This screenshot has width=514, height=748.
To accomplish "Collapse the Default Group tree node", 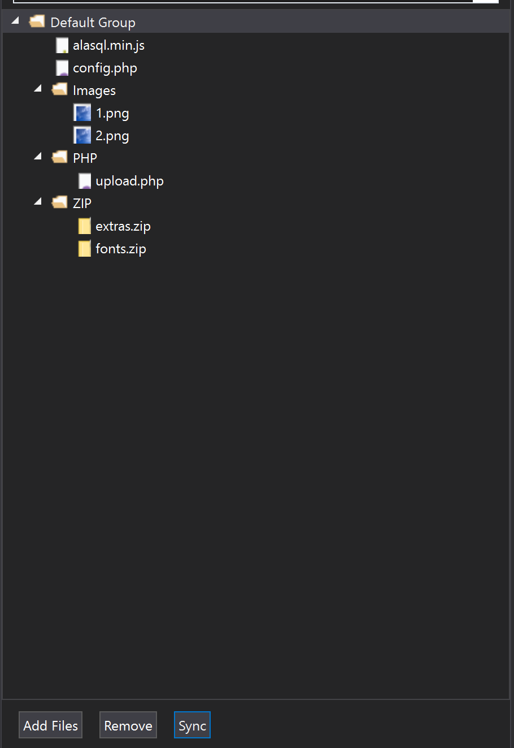I will click(16, 21).
